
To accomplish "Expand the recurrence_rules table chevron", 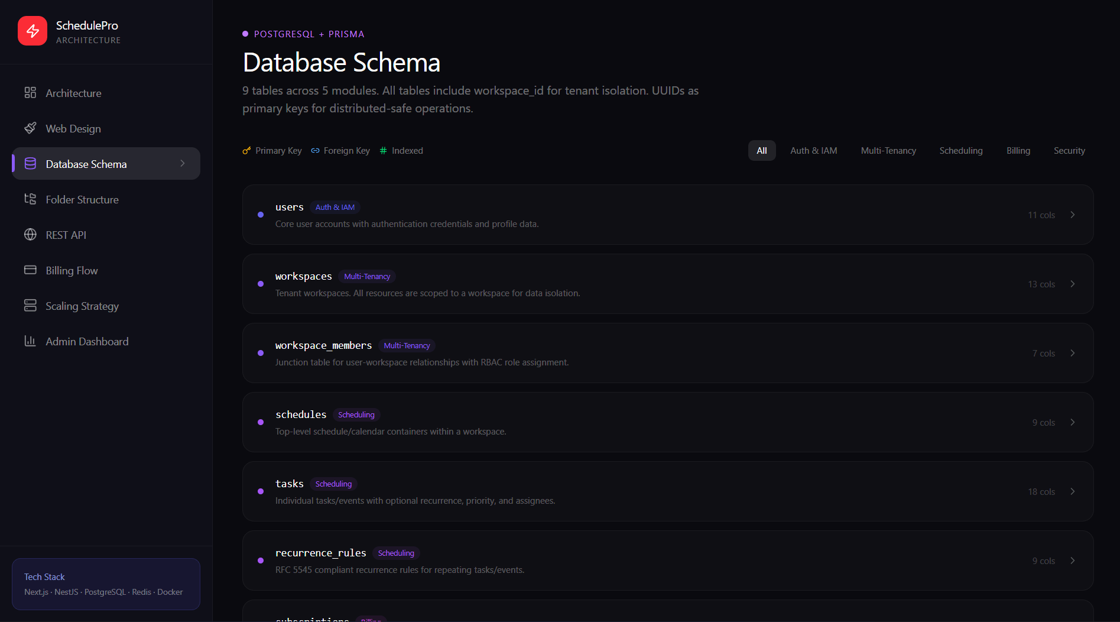I will point(1073,561).
